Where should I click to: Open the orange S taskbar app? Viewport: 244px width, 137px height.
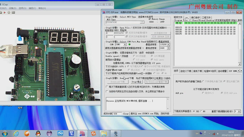point(93,133)
